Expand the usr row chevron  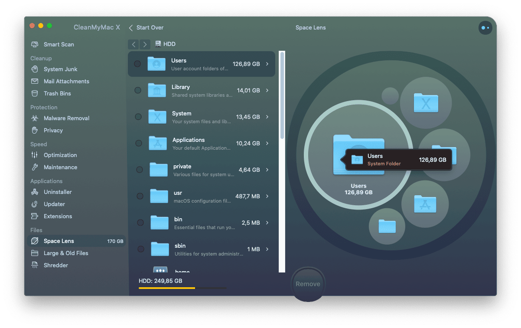coord(267,196)
